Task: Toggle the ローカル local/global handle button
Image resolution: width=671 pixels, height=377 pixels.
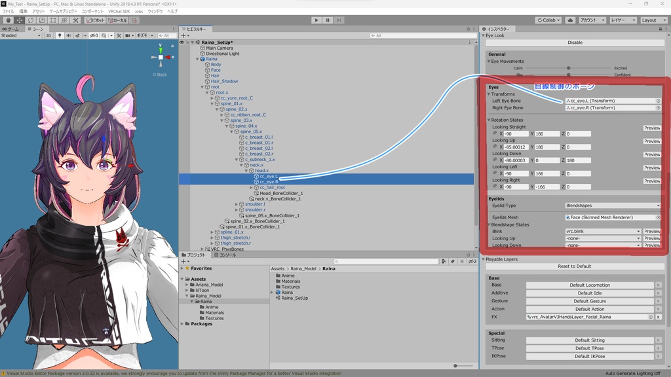Action: (x=117, y=20)
